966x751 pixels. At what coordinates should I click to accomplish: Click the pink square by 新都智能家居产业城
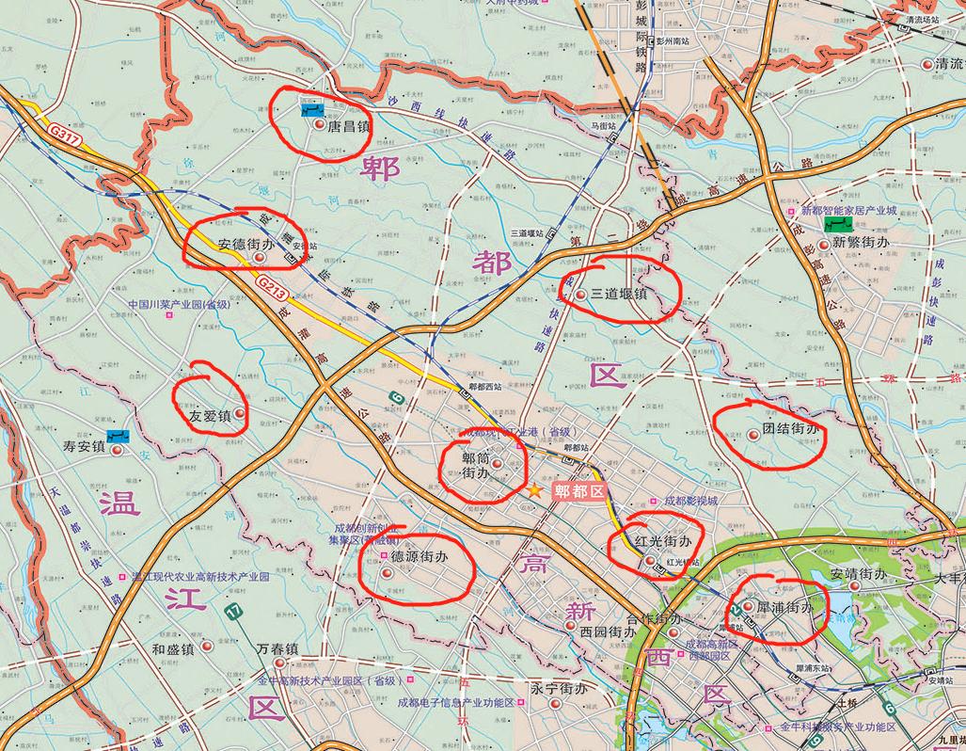[x=792, y=212]
